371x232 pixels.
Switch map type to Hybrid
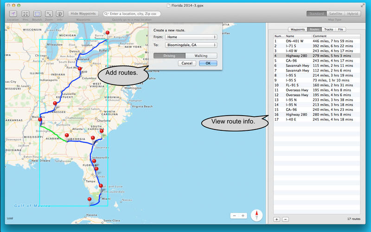point(352,14)
